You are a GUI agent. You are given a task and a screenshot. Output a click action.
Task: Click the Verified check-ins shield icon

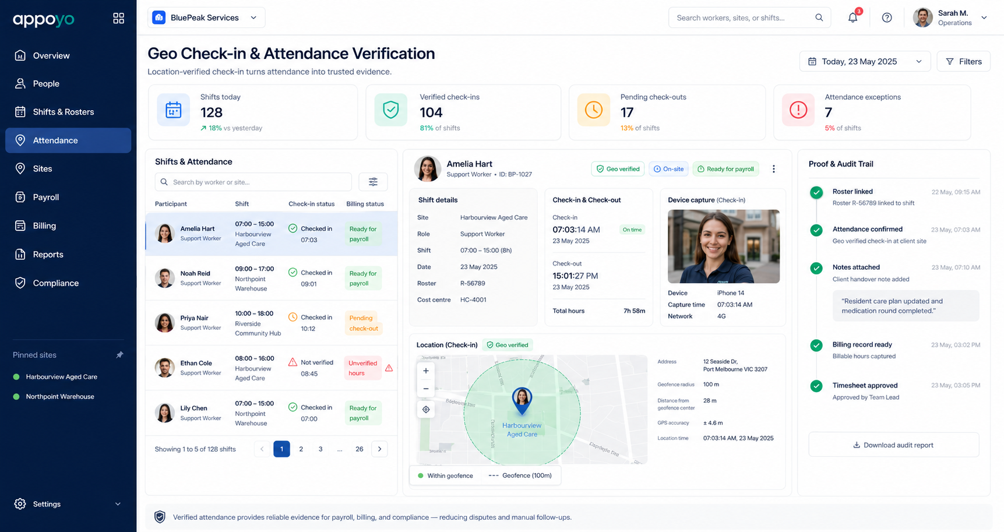(391, 110)
